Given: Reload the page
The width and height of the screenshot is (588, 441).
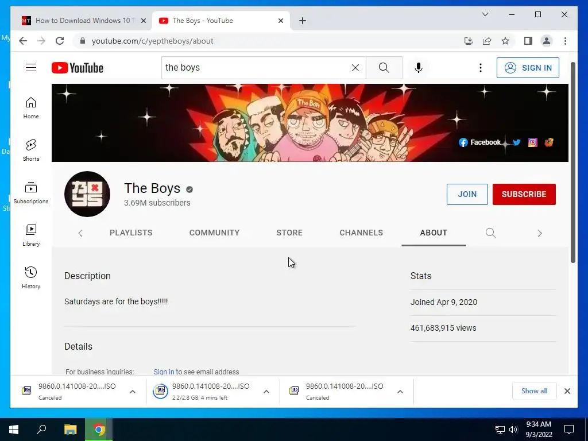Looking at the screenshot, I should pos(60,41).
